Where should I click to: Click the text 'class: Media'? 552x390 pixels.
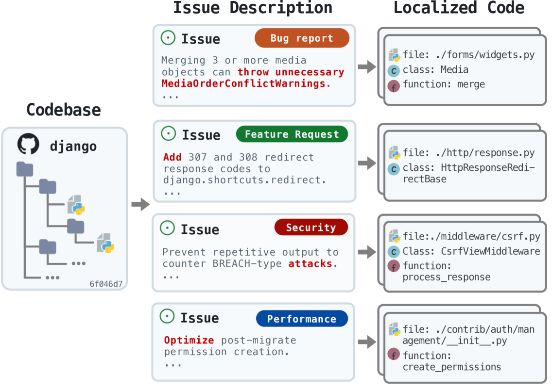coord(435,69)
